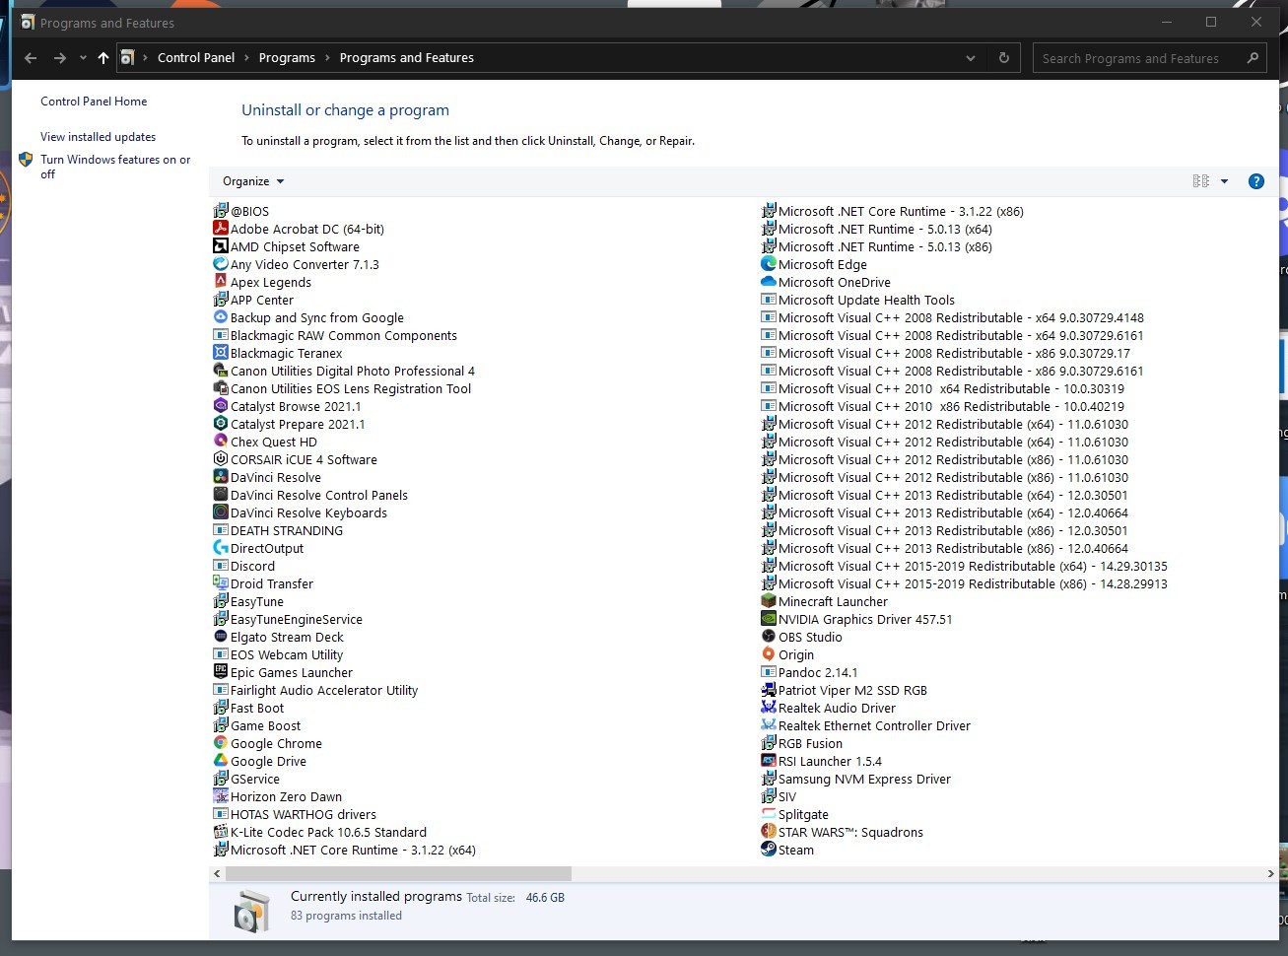Image resolution: width=1288 pixels, height=956 pixels.
Task: Select the Epic Games Launcher icon
Action: 221,672
